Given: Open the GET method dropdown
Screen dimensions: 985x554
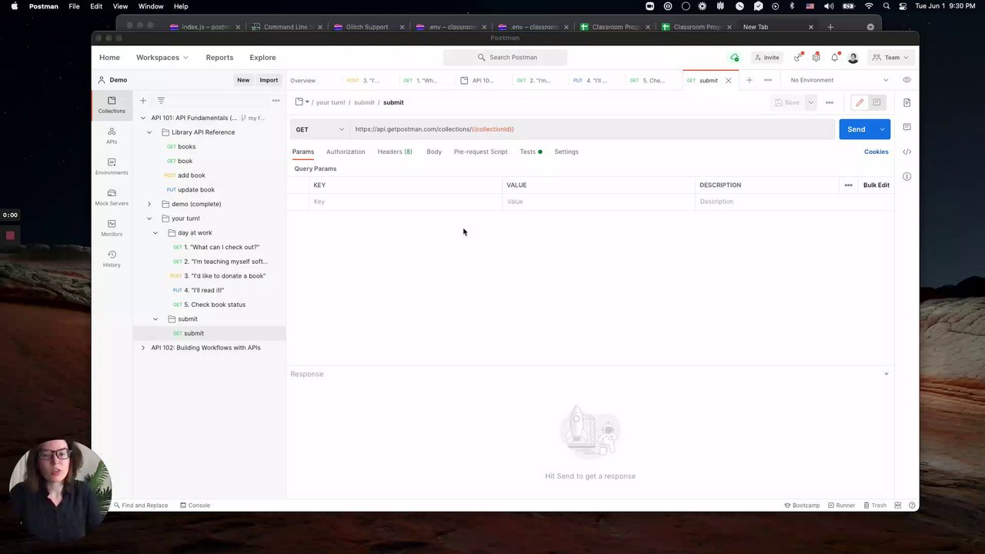Looking at the screenshot, I should pos(319,129).
